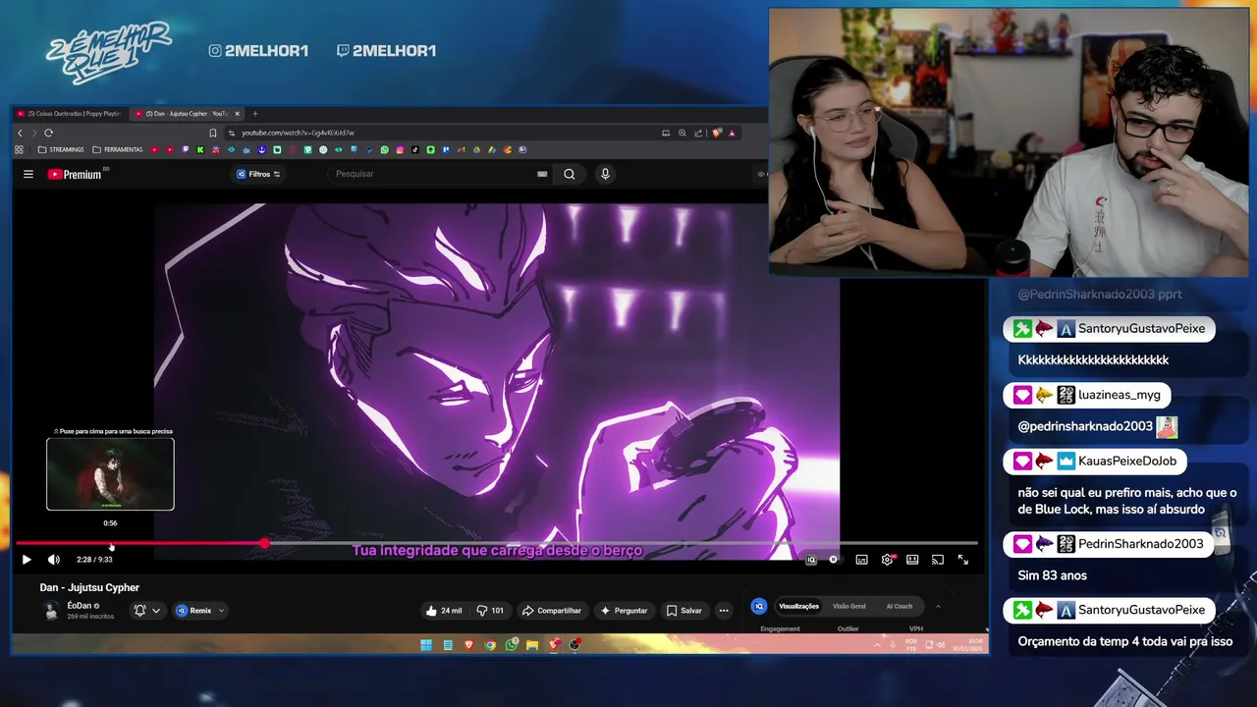Toggle theater mode on the player
This screenshot has height=707, width=1257.
[912, 560]
